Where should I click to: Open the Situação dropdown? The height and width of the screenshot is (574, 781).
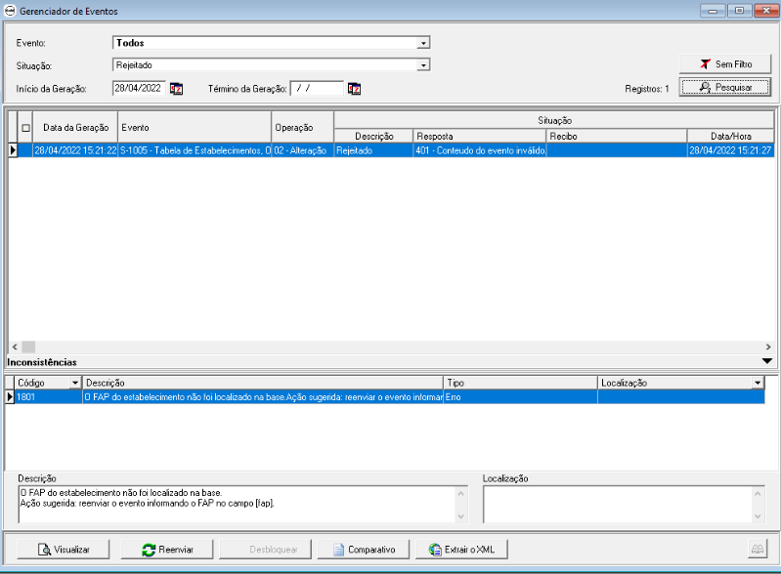(423, 65)
